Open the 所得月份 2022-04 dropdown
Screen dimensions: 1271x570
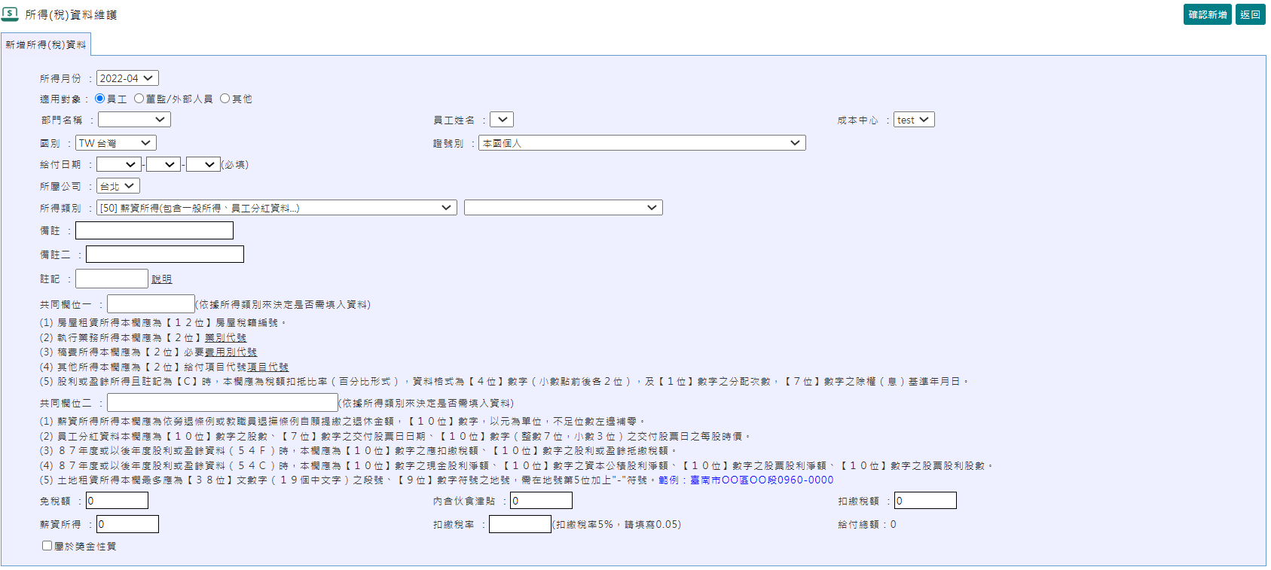[x=127, y=78]
